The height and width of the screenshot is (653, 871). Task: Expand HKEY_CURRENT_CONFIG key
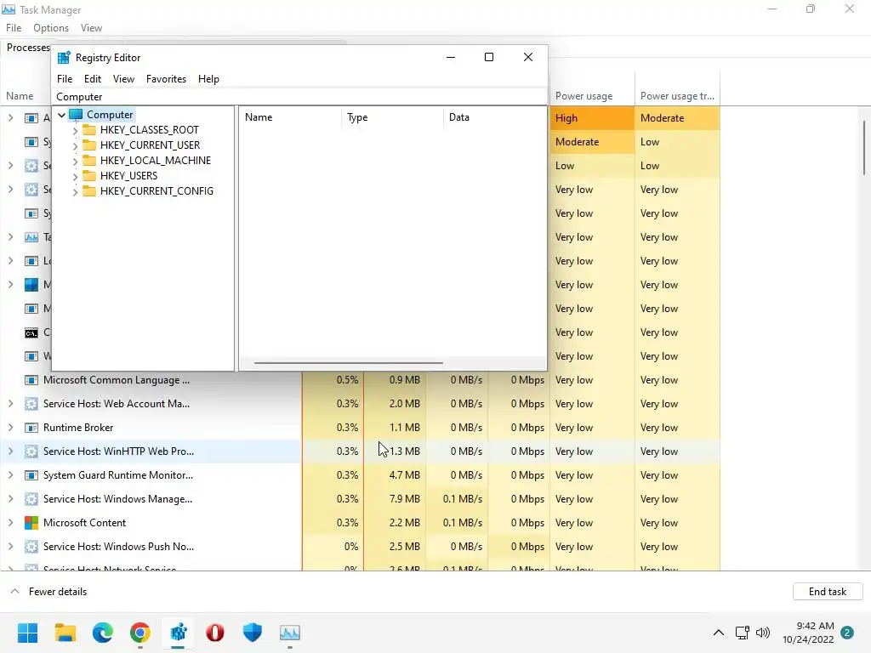[x=75, y=192]
